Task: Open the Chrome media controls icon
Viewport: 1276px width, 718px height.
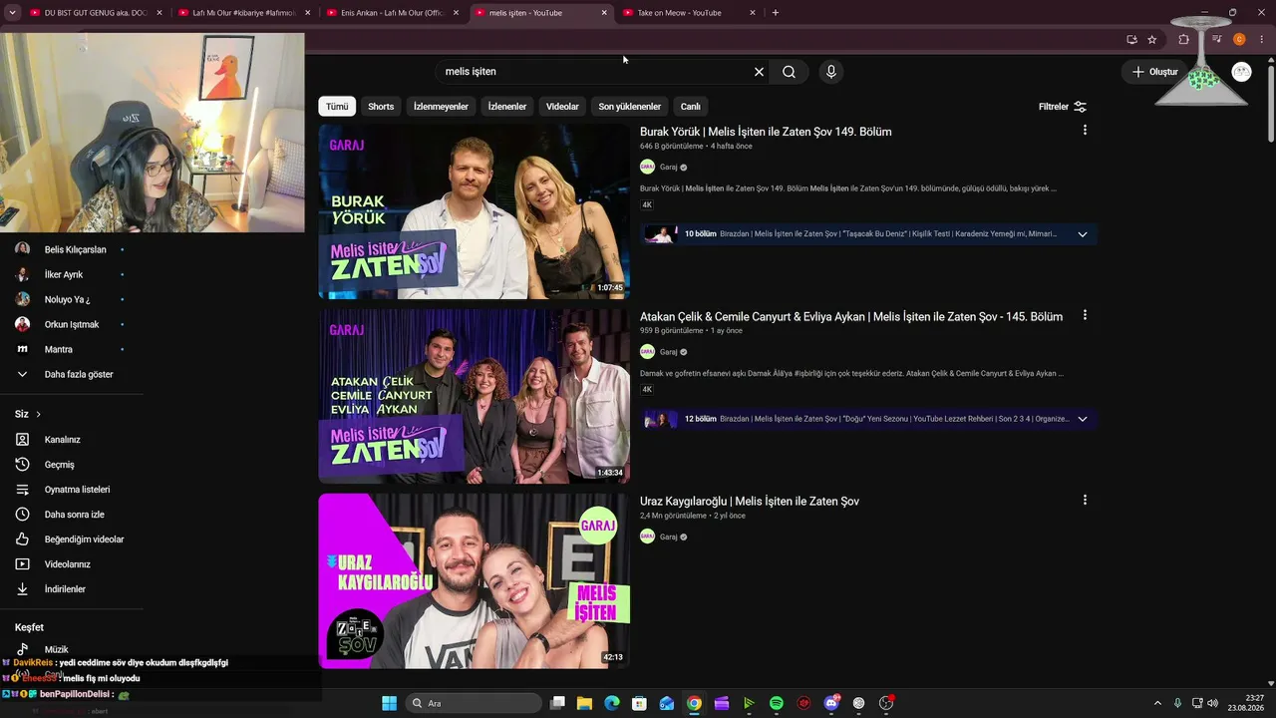Action: tap(1216, 40)
